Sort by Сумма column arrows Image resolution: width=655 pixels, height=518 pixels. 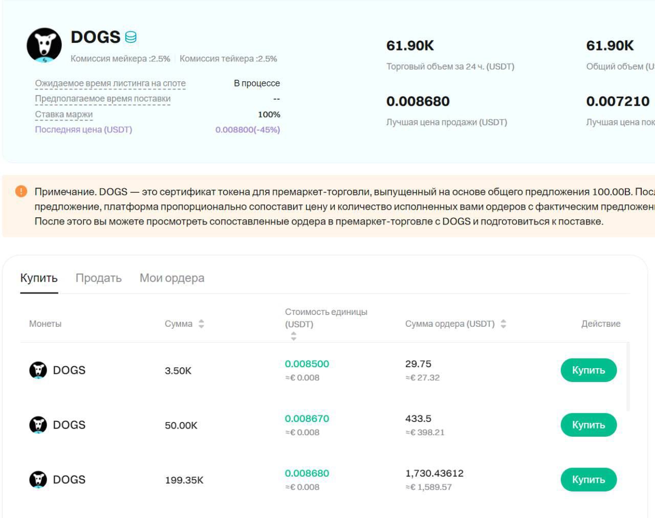coord(201,324)
